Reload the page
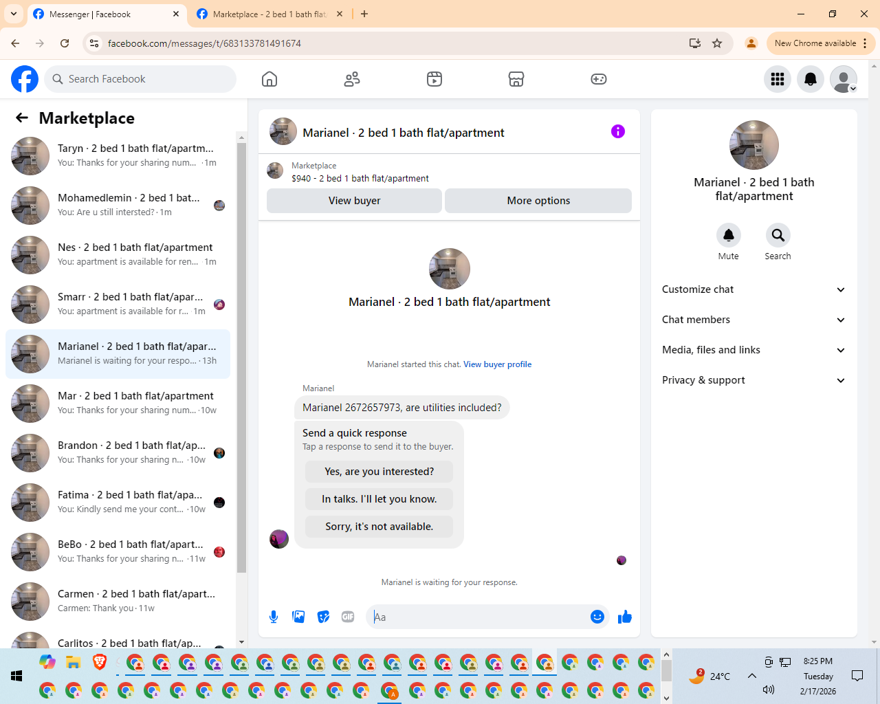This screenshot has height=704, width=880. (x=65, y=43)
